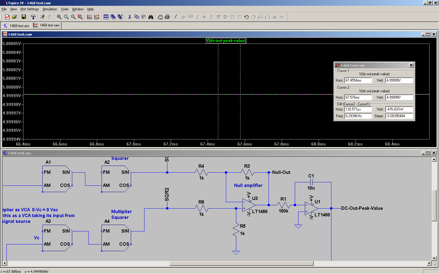This screenshot has height=274, width=439.
Task: Click the Find binoculars icon
Action: coord(151,17)
